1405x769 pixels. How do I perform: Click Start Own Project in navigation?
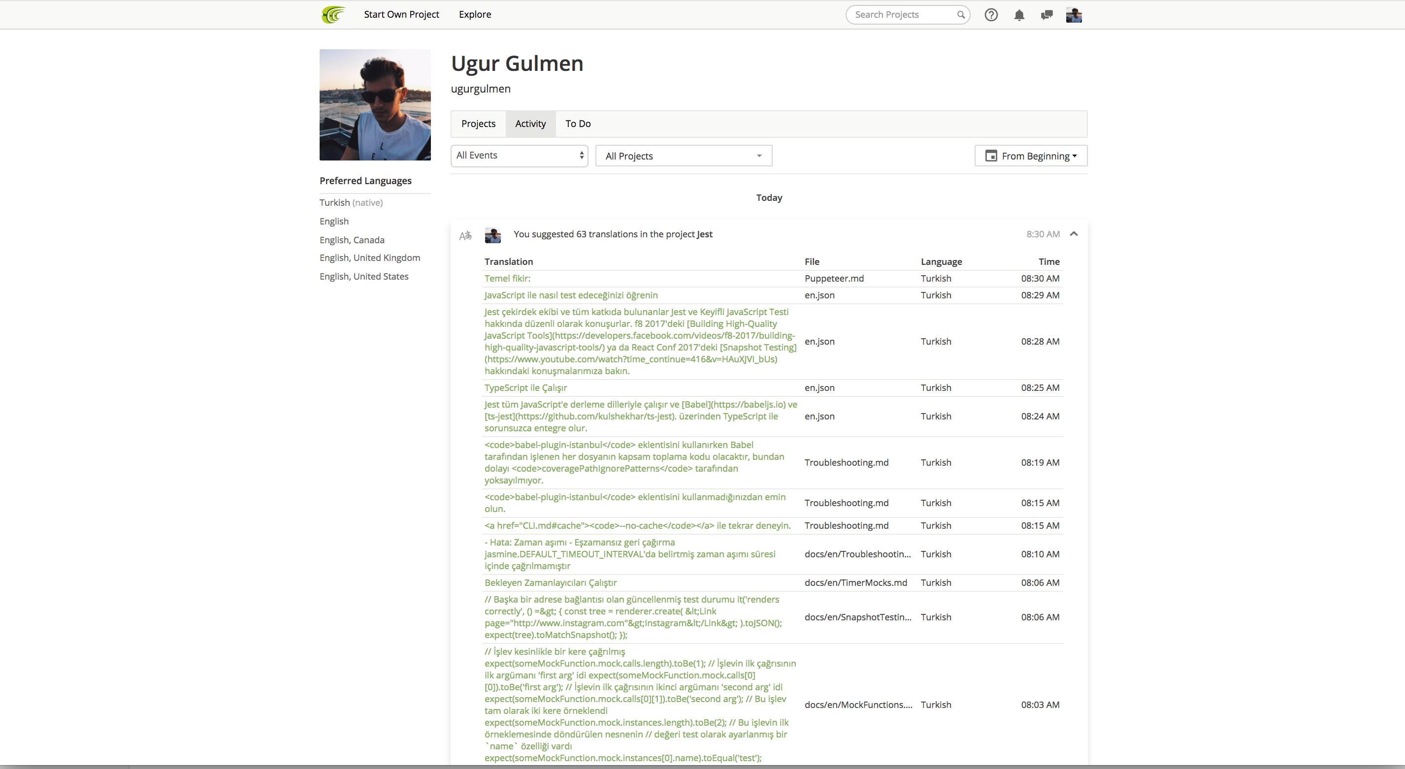[401, 14]
